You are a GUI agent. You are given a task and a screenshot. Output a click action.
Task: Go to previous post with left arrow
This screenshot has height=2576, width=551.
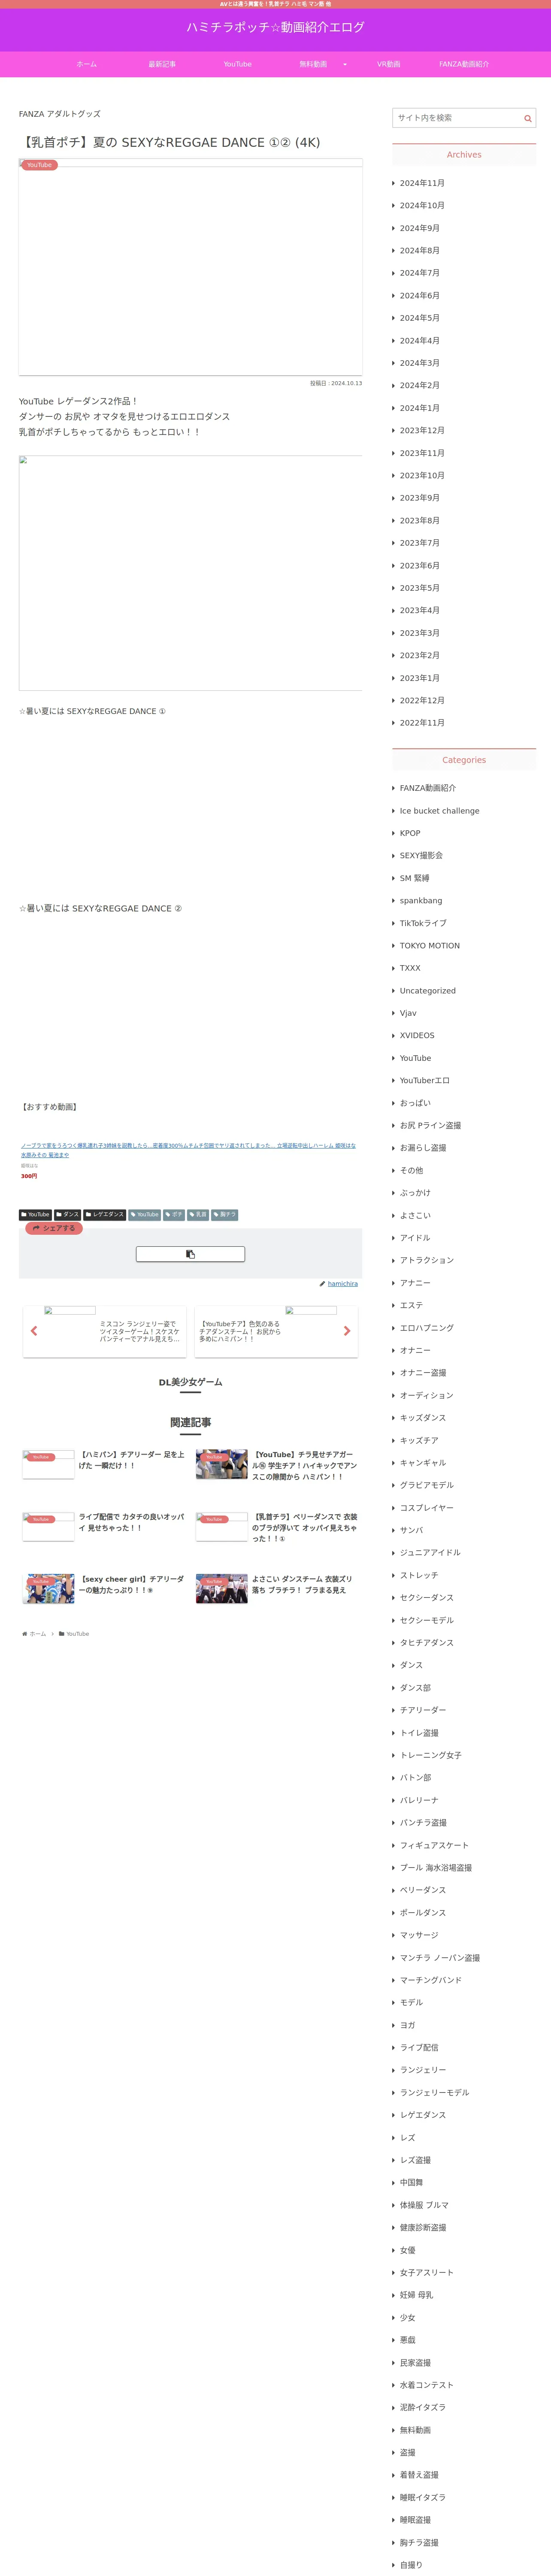(x=34, y=1331)
